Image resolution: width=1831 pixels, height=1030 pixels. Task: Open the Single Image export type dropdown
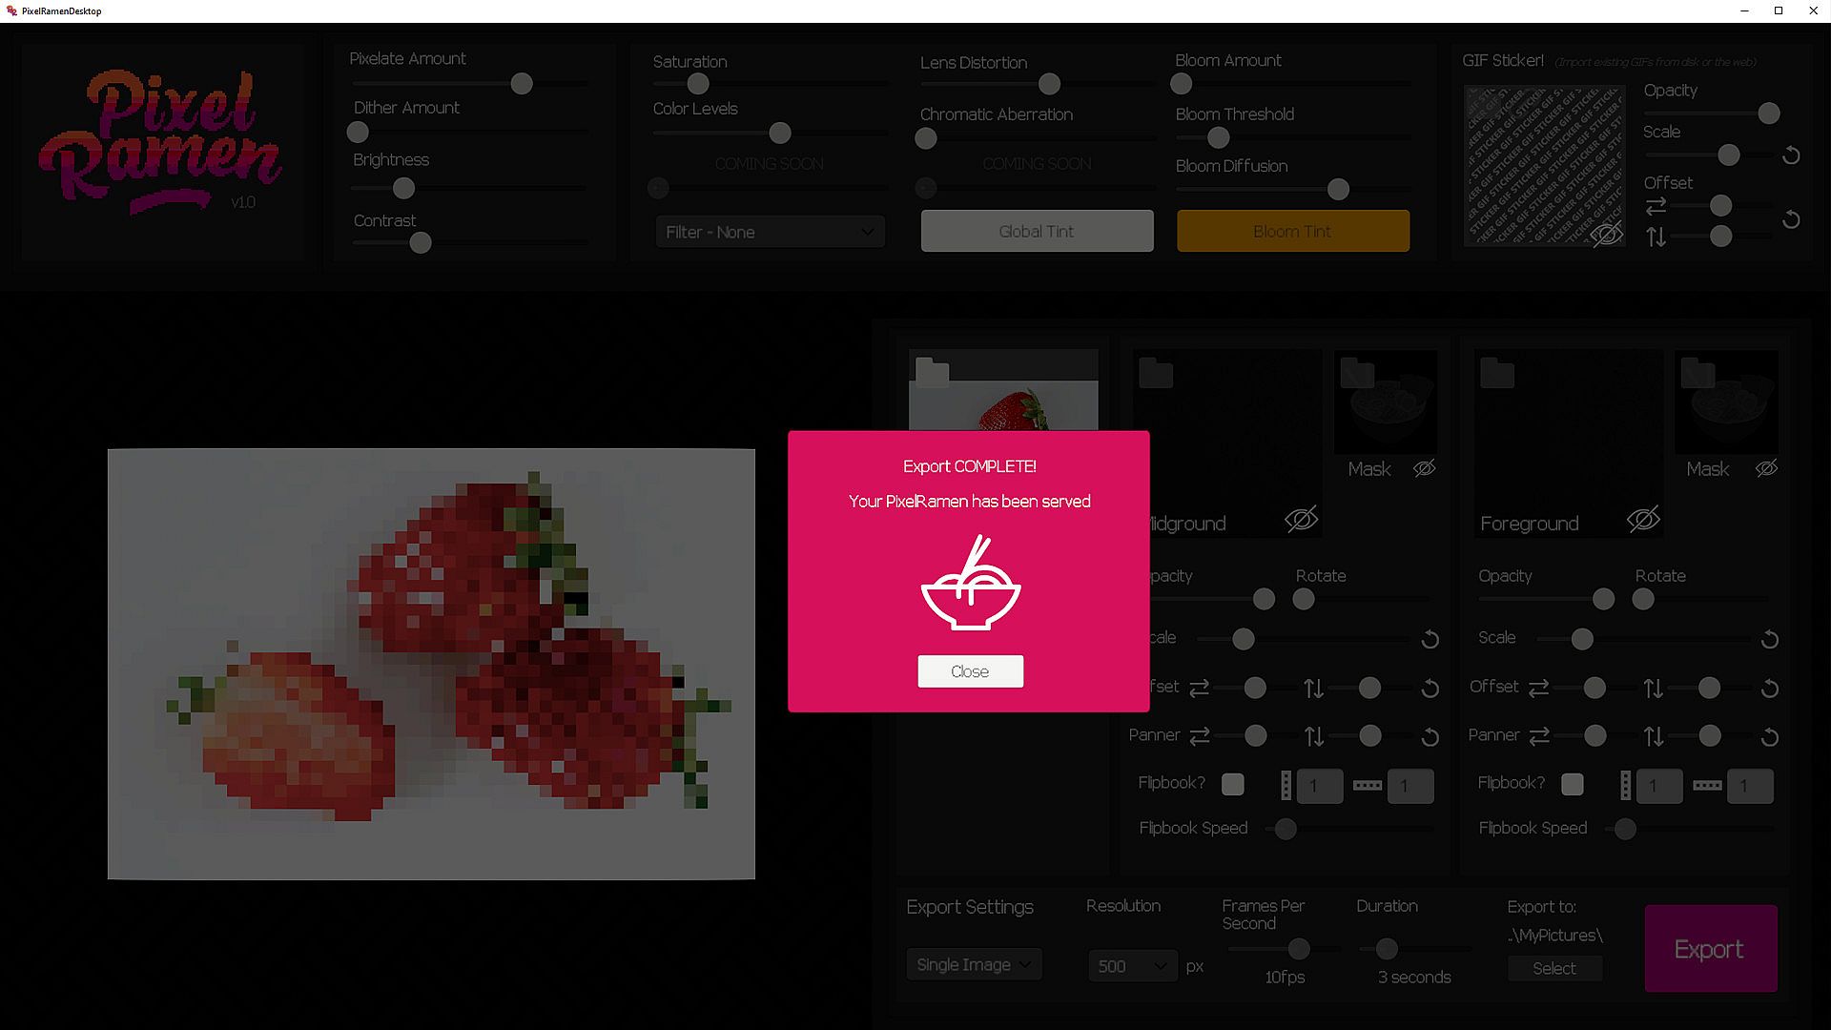973,965
